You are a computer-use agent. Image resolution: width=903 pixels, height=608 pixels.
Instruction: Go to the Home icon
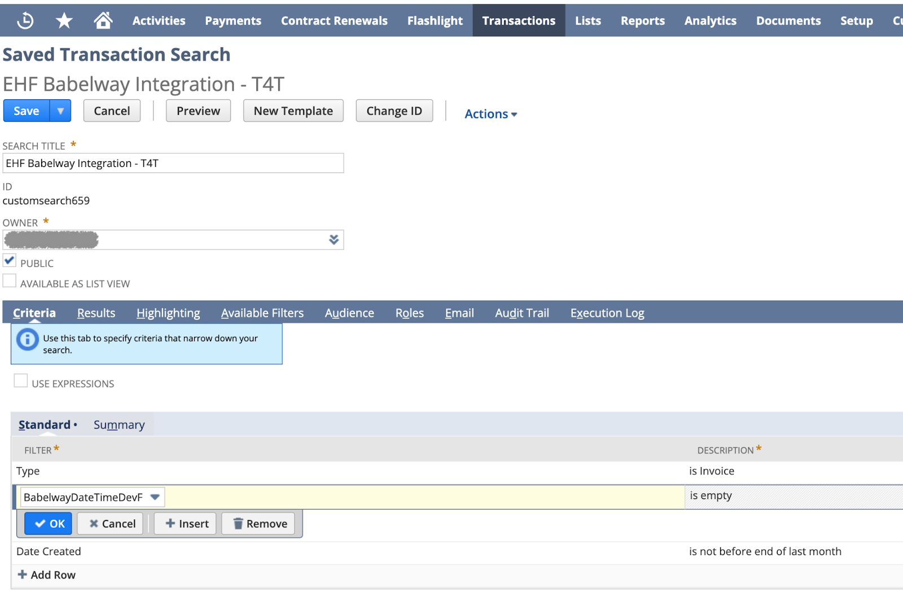tap(103, 20)
